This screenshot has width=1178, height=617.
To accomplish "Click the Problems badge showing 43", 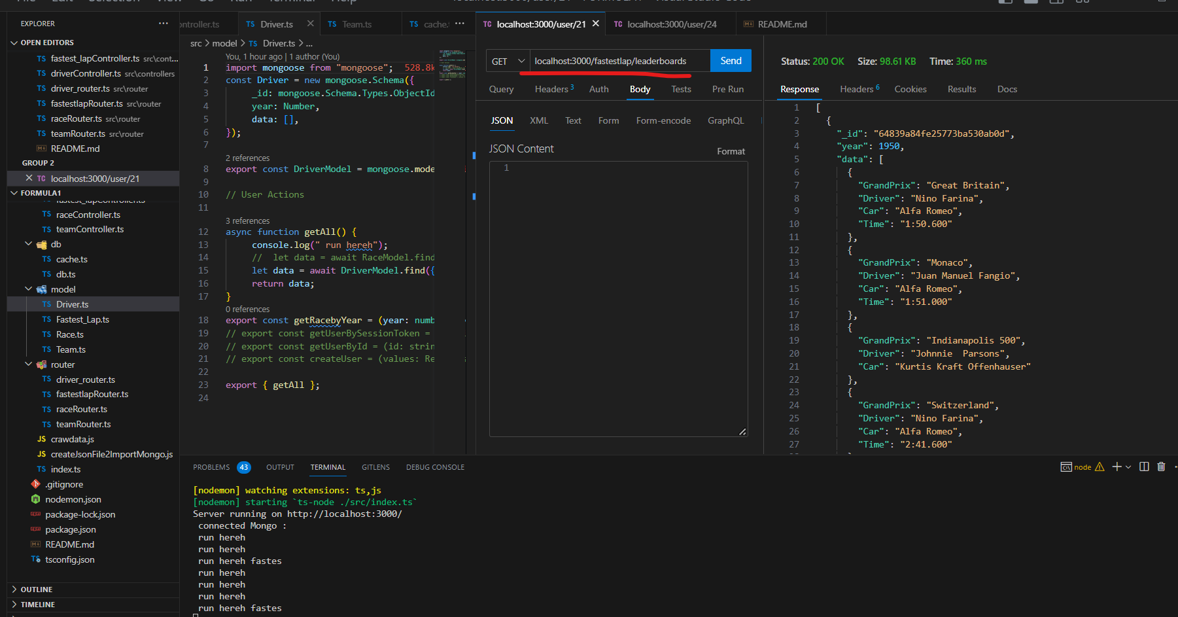I will [243, 467].
